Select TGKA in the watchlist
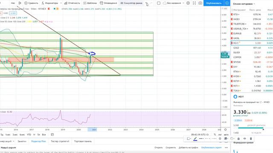Viewport: 273px width, 153px height. (252, 91)
